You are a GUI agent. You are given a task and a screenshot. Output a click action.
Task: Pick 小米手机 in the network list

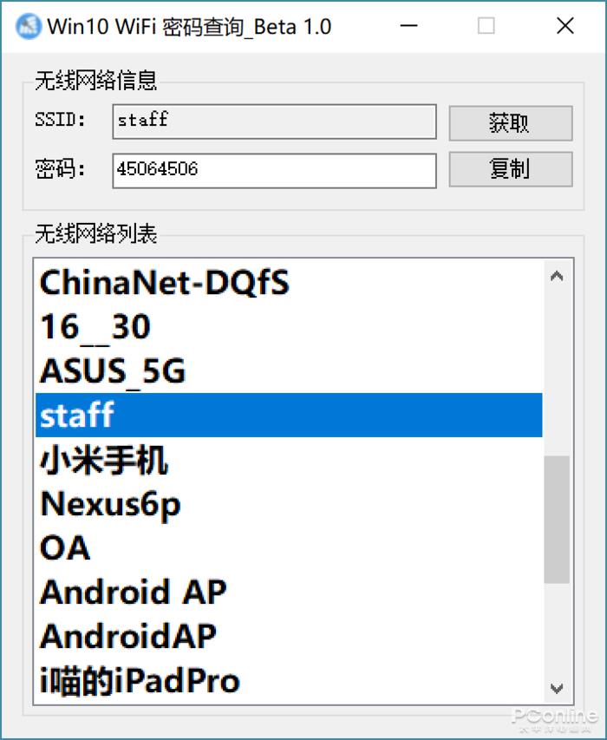click(x=104, y=461)
